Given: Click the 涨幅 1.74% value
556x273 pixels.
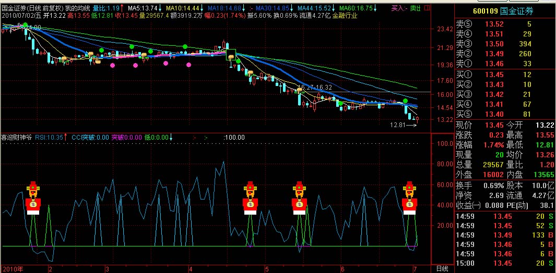Looking at the screenshot, I should [493, 145].
